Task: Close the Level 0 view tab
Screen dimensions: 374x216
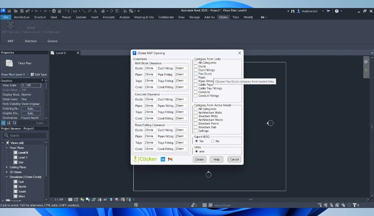Action: pos(78,53)
